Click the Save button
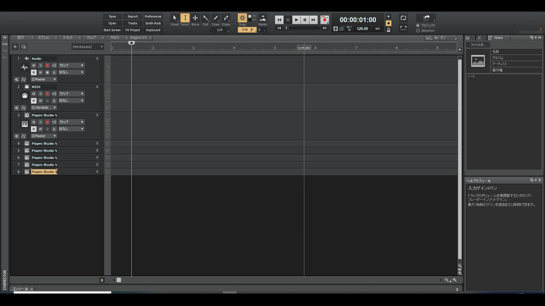 point(112,16)
